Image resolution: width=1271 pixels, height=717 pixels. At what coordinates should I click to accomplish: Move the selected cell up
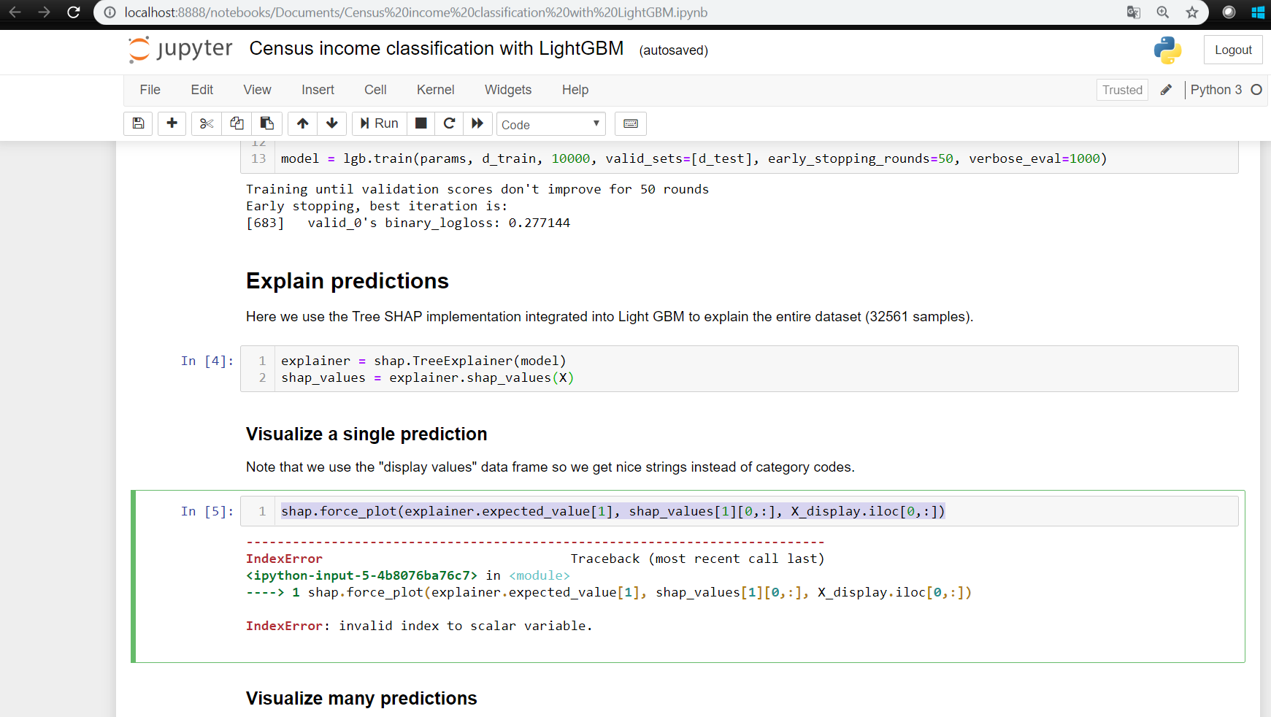(x=302, y=123)
